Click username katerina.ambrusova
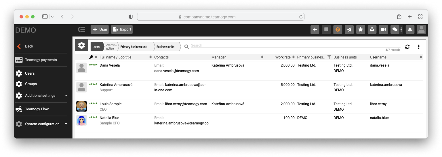This screenshot has width=442, height=157. point(386,85)
